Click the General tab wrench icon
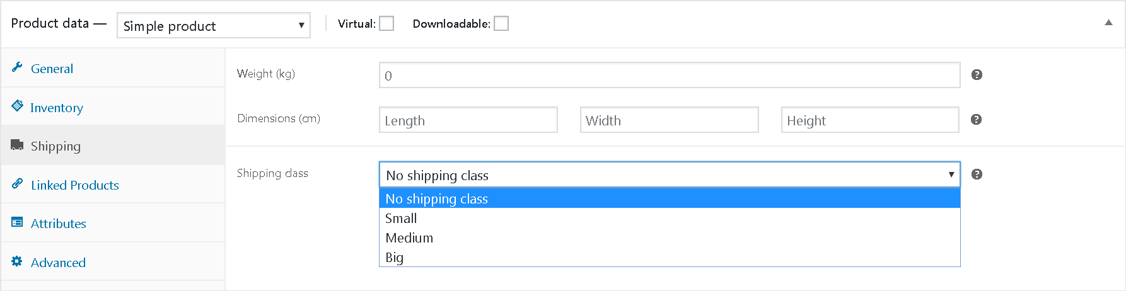Viewport: 1126px width, 291px height. pos(17,67)
